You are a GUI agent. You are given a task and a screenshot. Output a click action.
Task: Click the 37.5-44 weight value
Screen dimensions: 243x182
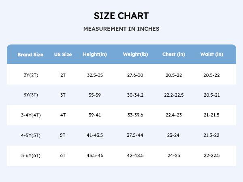[135, 135]
